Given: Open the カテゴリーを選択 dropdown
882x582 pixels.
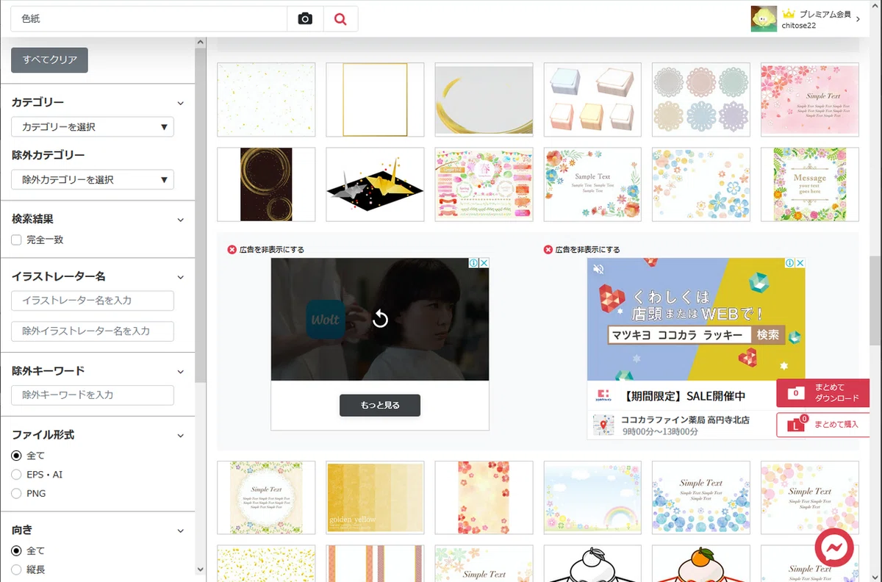Looking at the screenshot, I should (93, 127).
